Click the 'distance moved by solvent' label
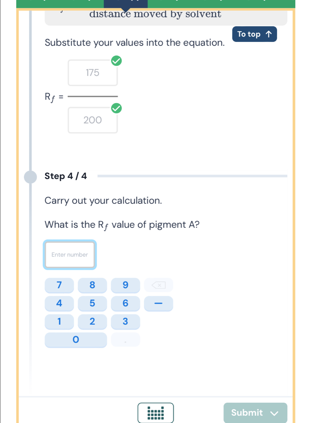The height and width of the screenshot is (423, 322). [155, 14]
